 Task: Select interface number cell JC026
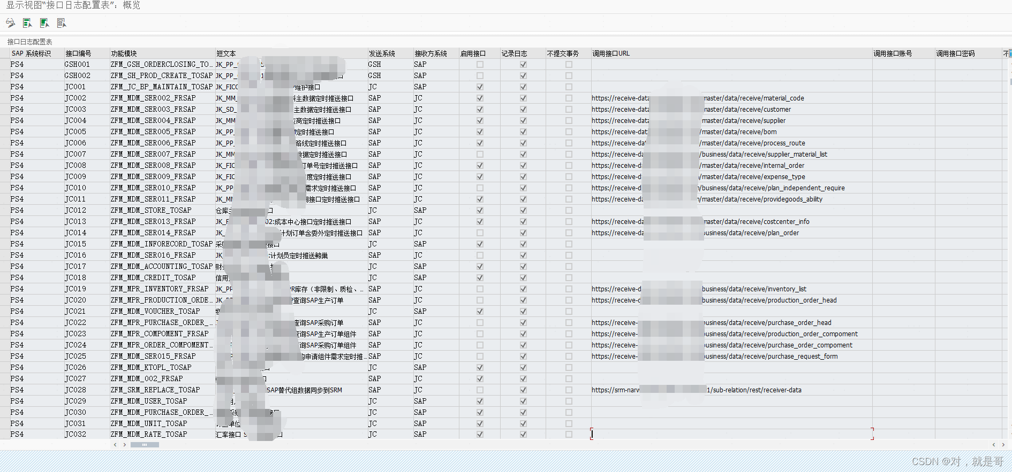[x=86, y=367]
